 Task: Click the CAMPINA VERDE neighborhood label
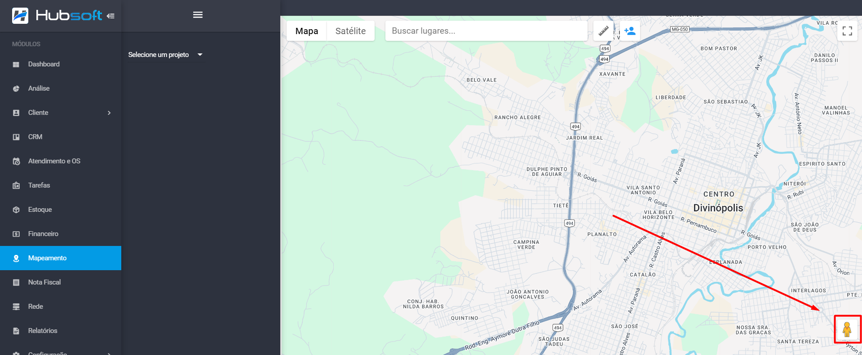point(526,245)
